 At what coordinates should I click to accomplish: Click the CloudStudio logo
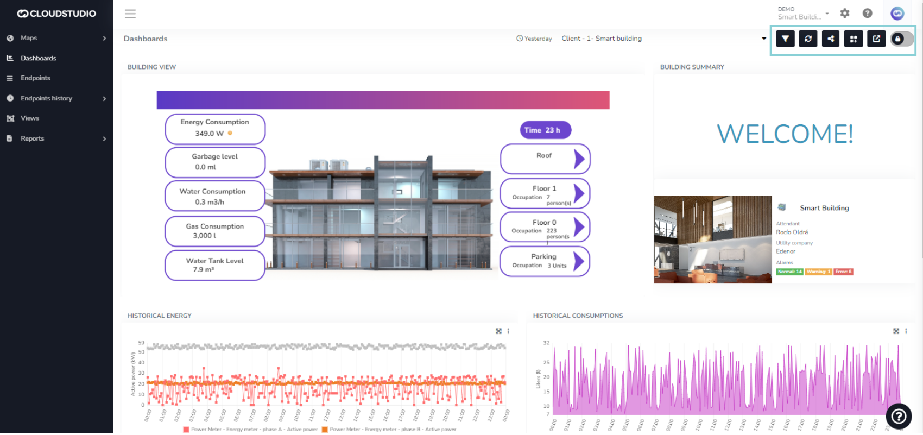[x=56, y=14]
